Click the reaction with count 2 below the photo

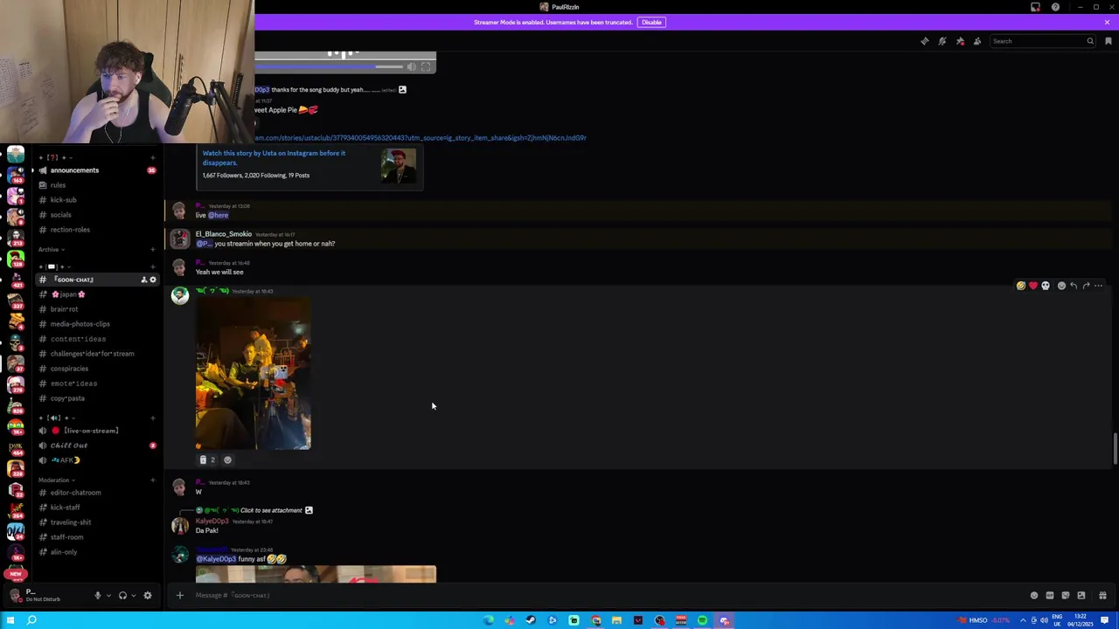point(207,460)
